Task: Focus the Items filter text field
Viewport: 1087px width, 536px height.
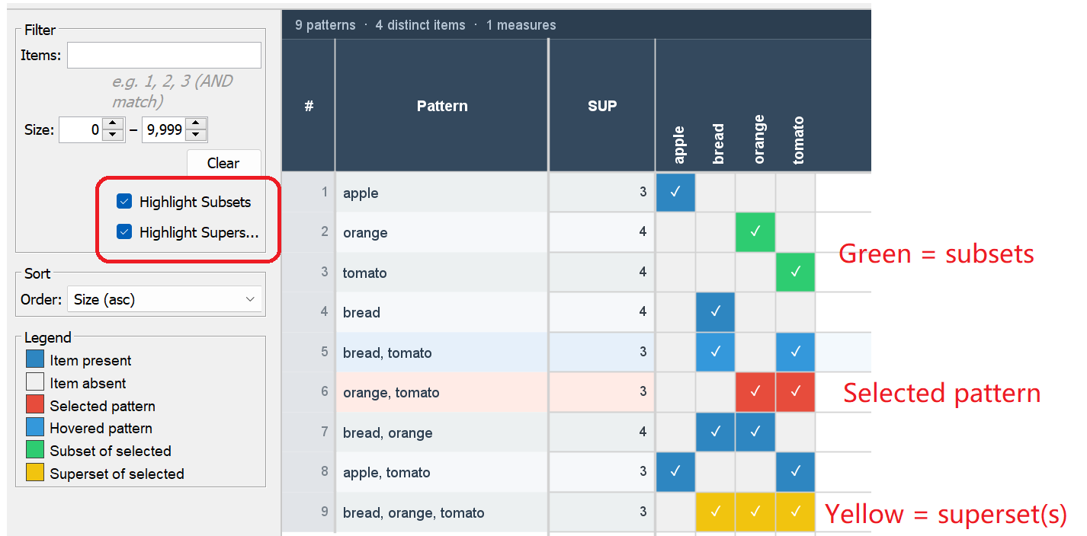Action: [164, 56]
